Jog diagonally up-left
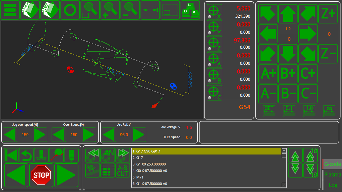This screenshot has width=342, height=192. (x=268, y=14)
